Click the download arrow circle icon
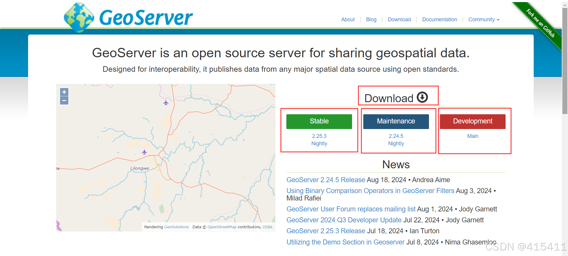568x256 pixels. (x=422, y=97)
